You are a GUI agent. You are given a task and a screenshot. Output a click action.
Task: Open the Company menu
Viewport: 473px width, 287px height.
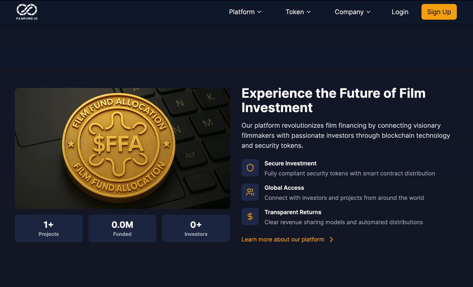pyautogui.click(x=349, y=12)
